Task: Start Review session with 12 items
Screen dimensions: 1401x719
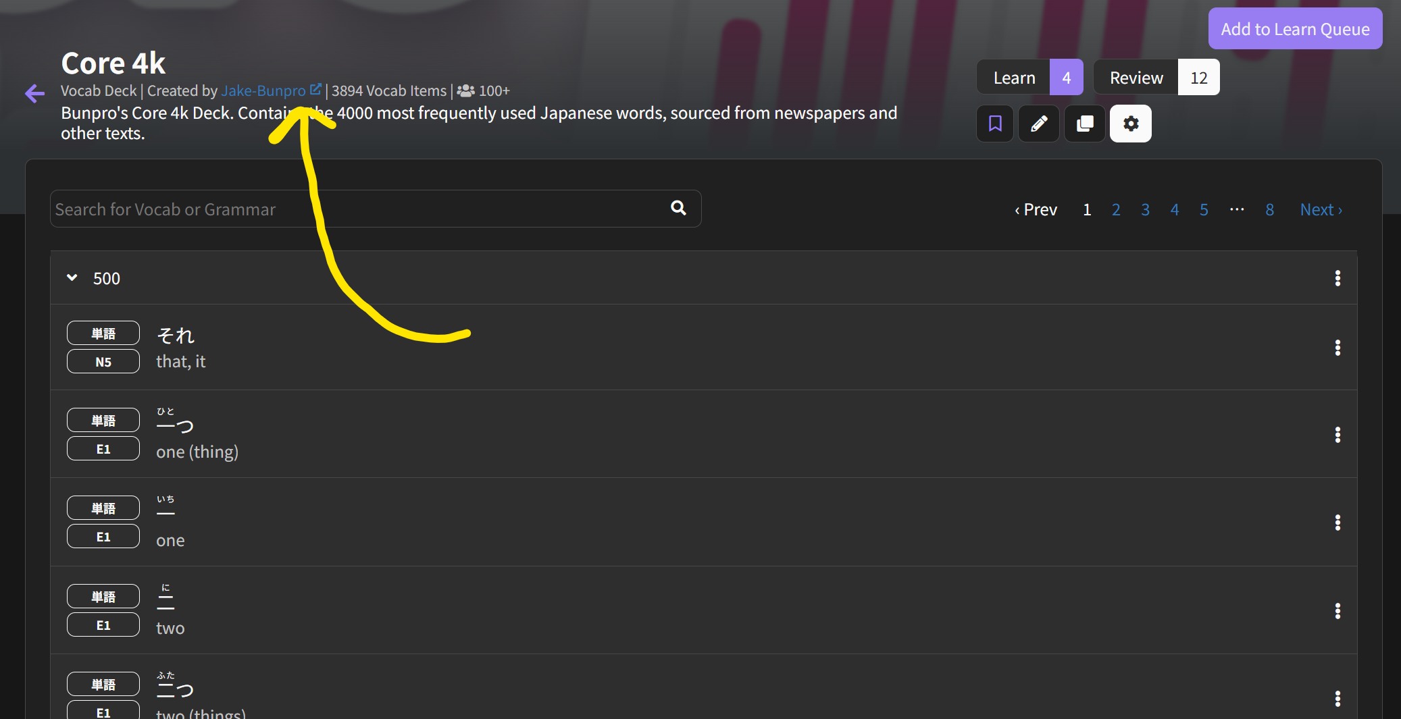Action: point(1156,77)
